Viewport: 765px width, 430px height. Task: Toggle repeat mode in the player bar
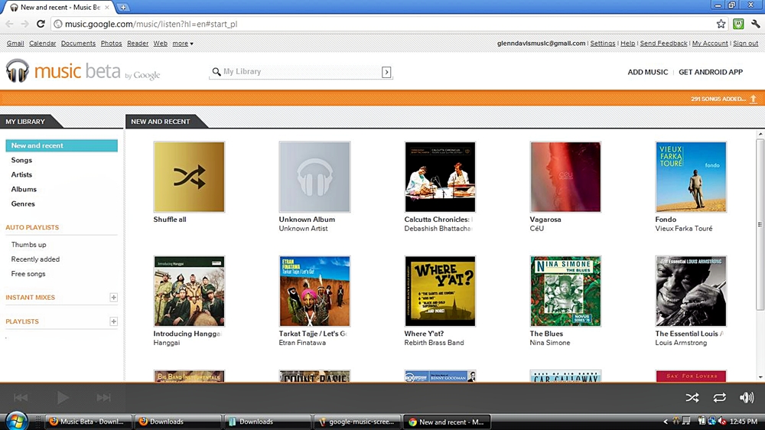click(719, 398)
